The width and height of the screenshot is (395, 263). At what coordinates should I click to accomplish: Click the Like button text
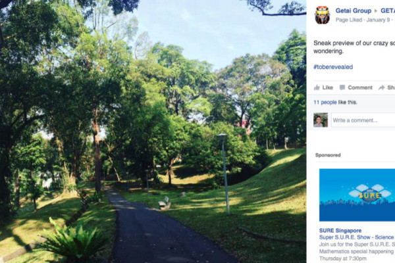[x=327, y=87]
